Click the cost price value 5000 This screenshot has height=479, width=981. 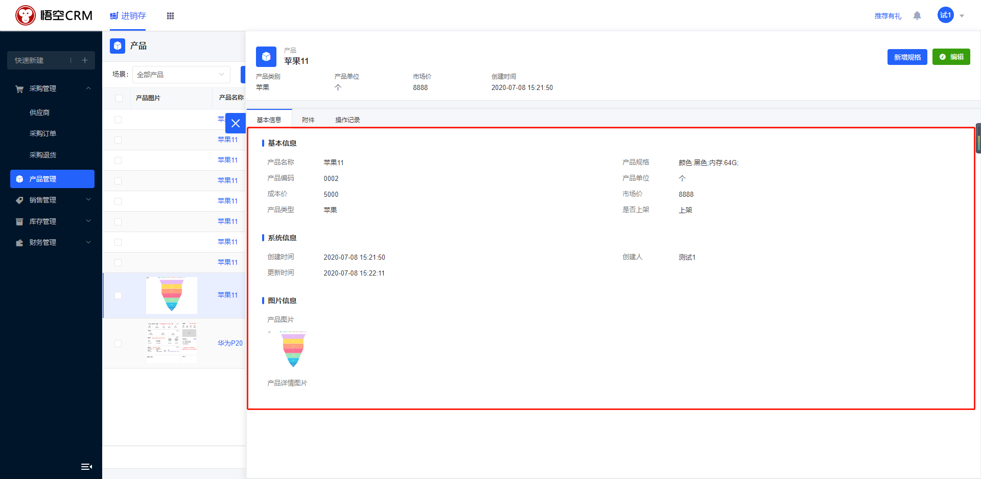coord(331,194)
